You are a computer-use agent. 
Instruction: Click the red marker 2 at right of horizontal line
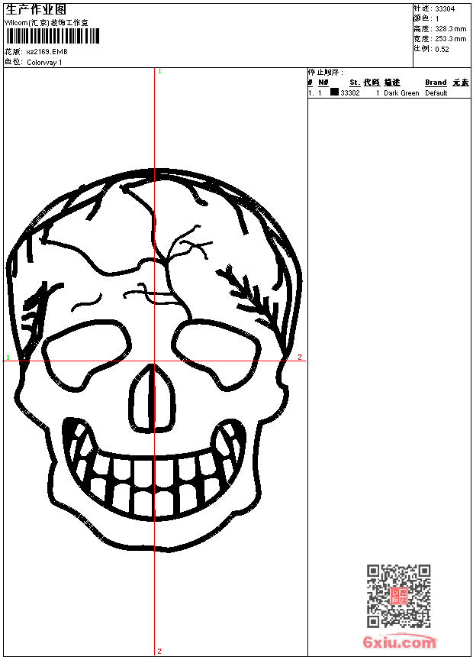pyautogui.click(x=299, y=357)
